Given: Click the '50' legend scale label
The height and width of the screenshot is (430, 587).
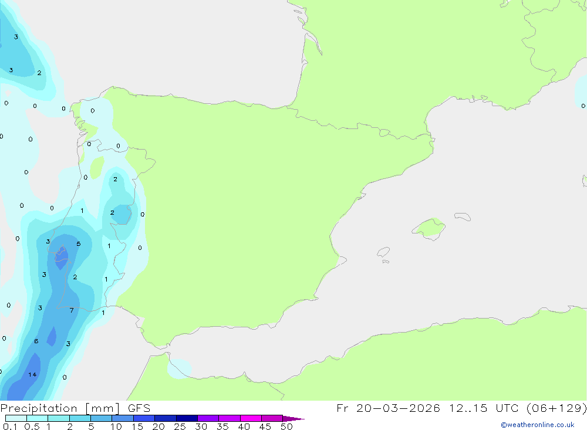Looking at the screenshot, I should pos(286,426).
